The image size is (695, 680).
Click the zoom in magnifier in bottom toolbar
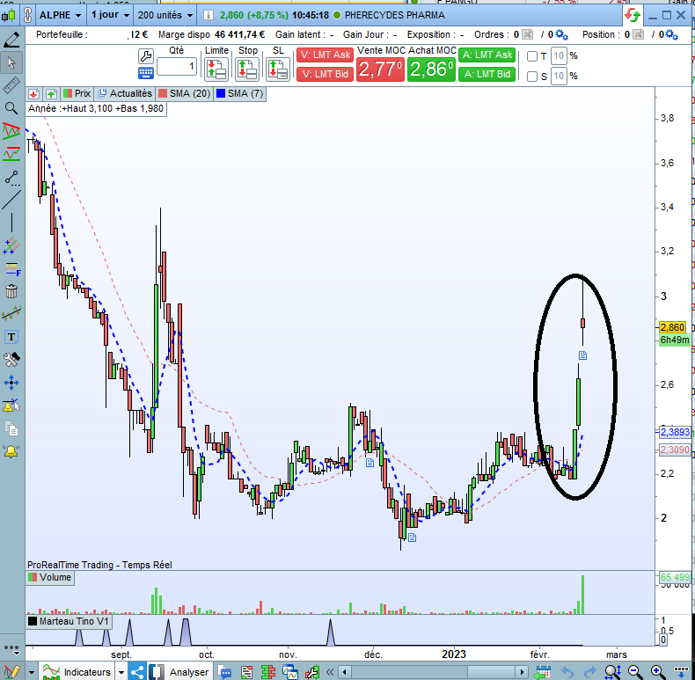pyautogui.click(x=658, y=671)
